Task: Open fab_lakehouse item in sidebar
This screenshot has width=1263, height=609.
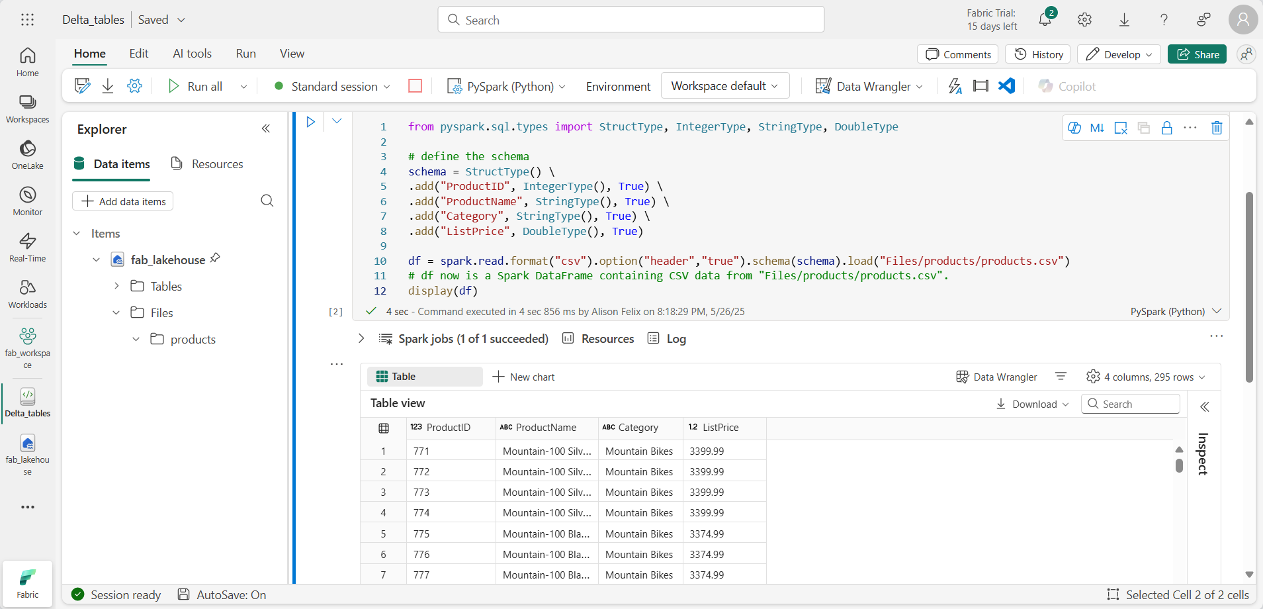Action: click(27, 455)
